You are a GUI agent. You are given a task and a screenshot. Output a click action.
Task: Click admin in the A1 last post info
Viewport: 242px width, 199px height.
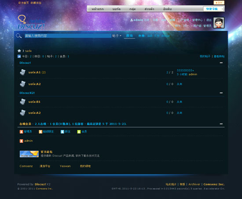(193, 74)
